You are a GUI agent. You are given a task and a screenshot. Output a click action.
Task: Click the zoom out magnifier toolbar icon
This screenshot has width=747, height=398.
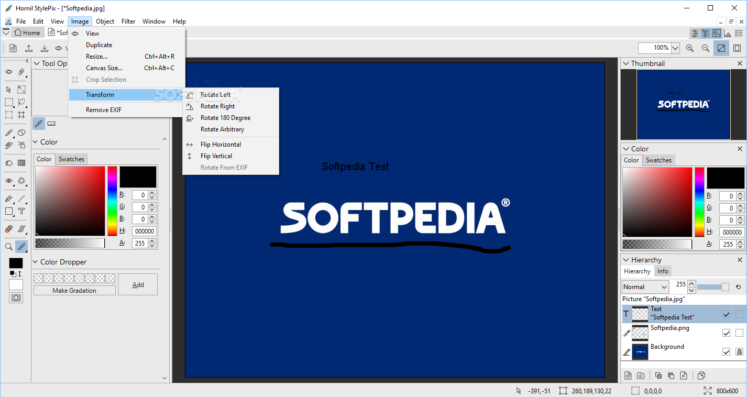click(x=706, y=48)
